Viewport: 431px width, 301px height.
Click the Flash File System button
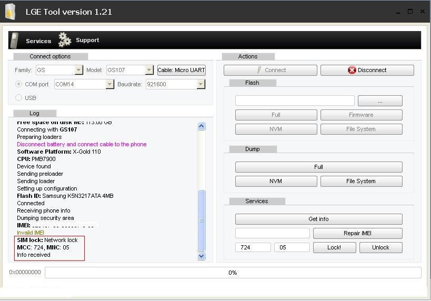pos(361,129)
